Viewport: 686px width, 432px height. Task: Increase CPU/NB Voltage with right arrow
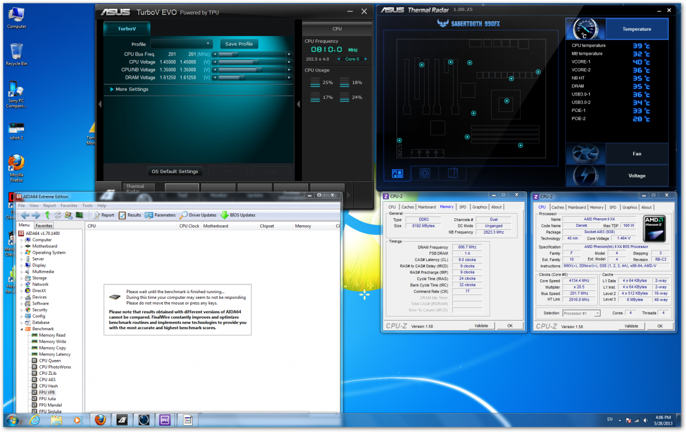pyautogui.click(x=290, y=70)
